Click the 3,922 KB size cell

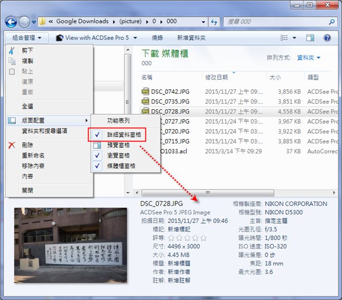pos(289,132)
